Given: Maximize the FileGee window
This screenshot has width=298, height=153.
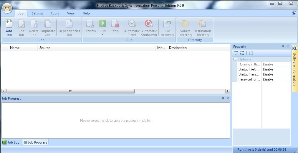Looking at the screenshot, I should [280, 3].
